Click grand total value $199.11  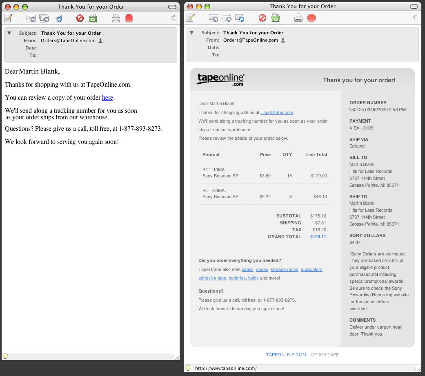point(318,237)
